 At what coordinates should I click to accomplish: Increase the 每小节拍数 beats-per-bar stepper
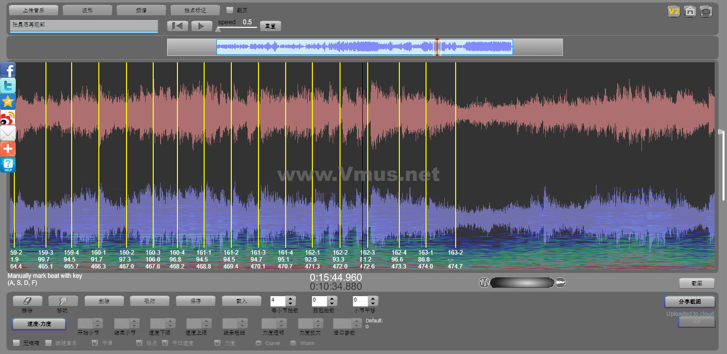click(291, 299)
